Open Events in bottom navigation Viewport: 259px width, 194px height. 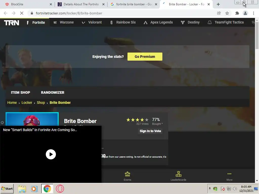click(127, 176)
